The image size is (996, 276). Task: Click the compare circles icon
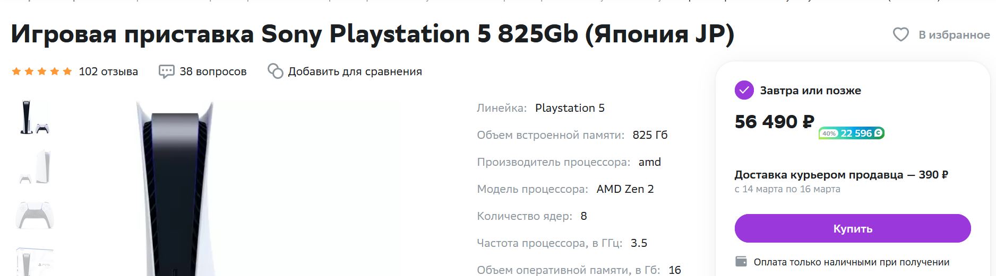[275, 72]
